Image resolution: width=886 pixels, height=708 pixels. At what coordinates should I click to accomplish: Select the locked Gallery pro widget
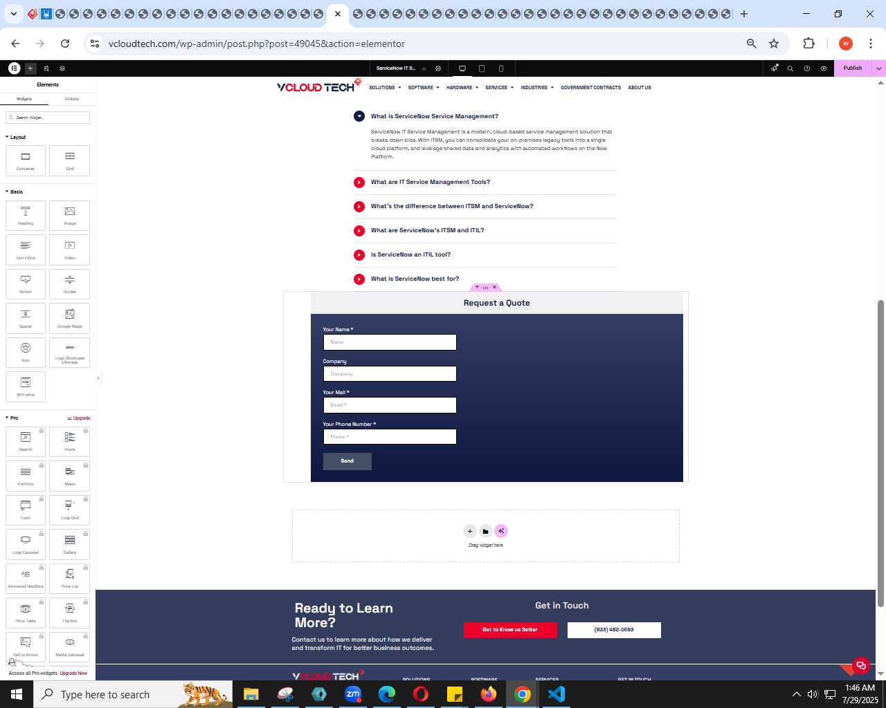point(70,544)
